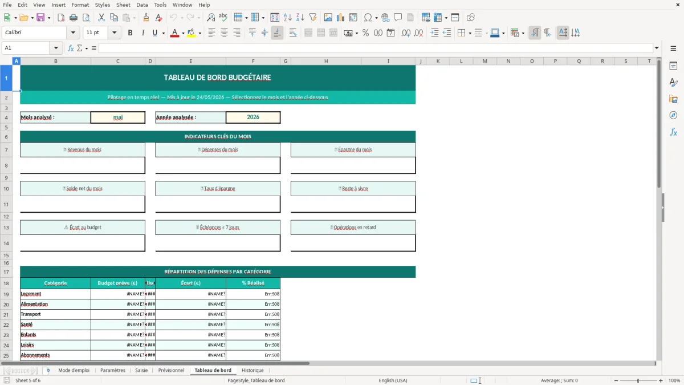Run the spelling check (abc icon)
The height and width of the screenshot is (385, 684).
[x=223, y=18]
